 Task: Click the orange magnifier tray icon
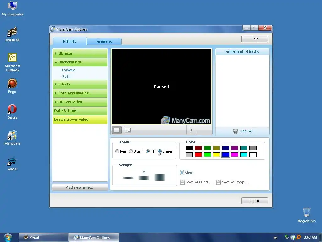click(x=299, y=237)
